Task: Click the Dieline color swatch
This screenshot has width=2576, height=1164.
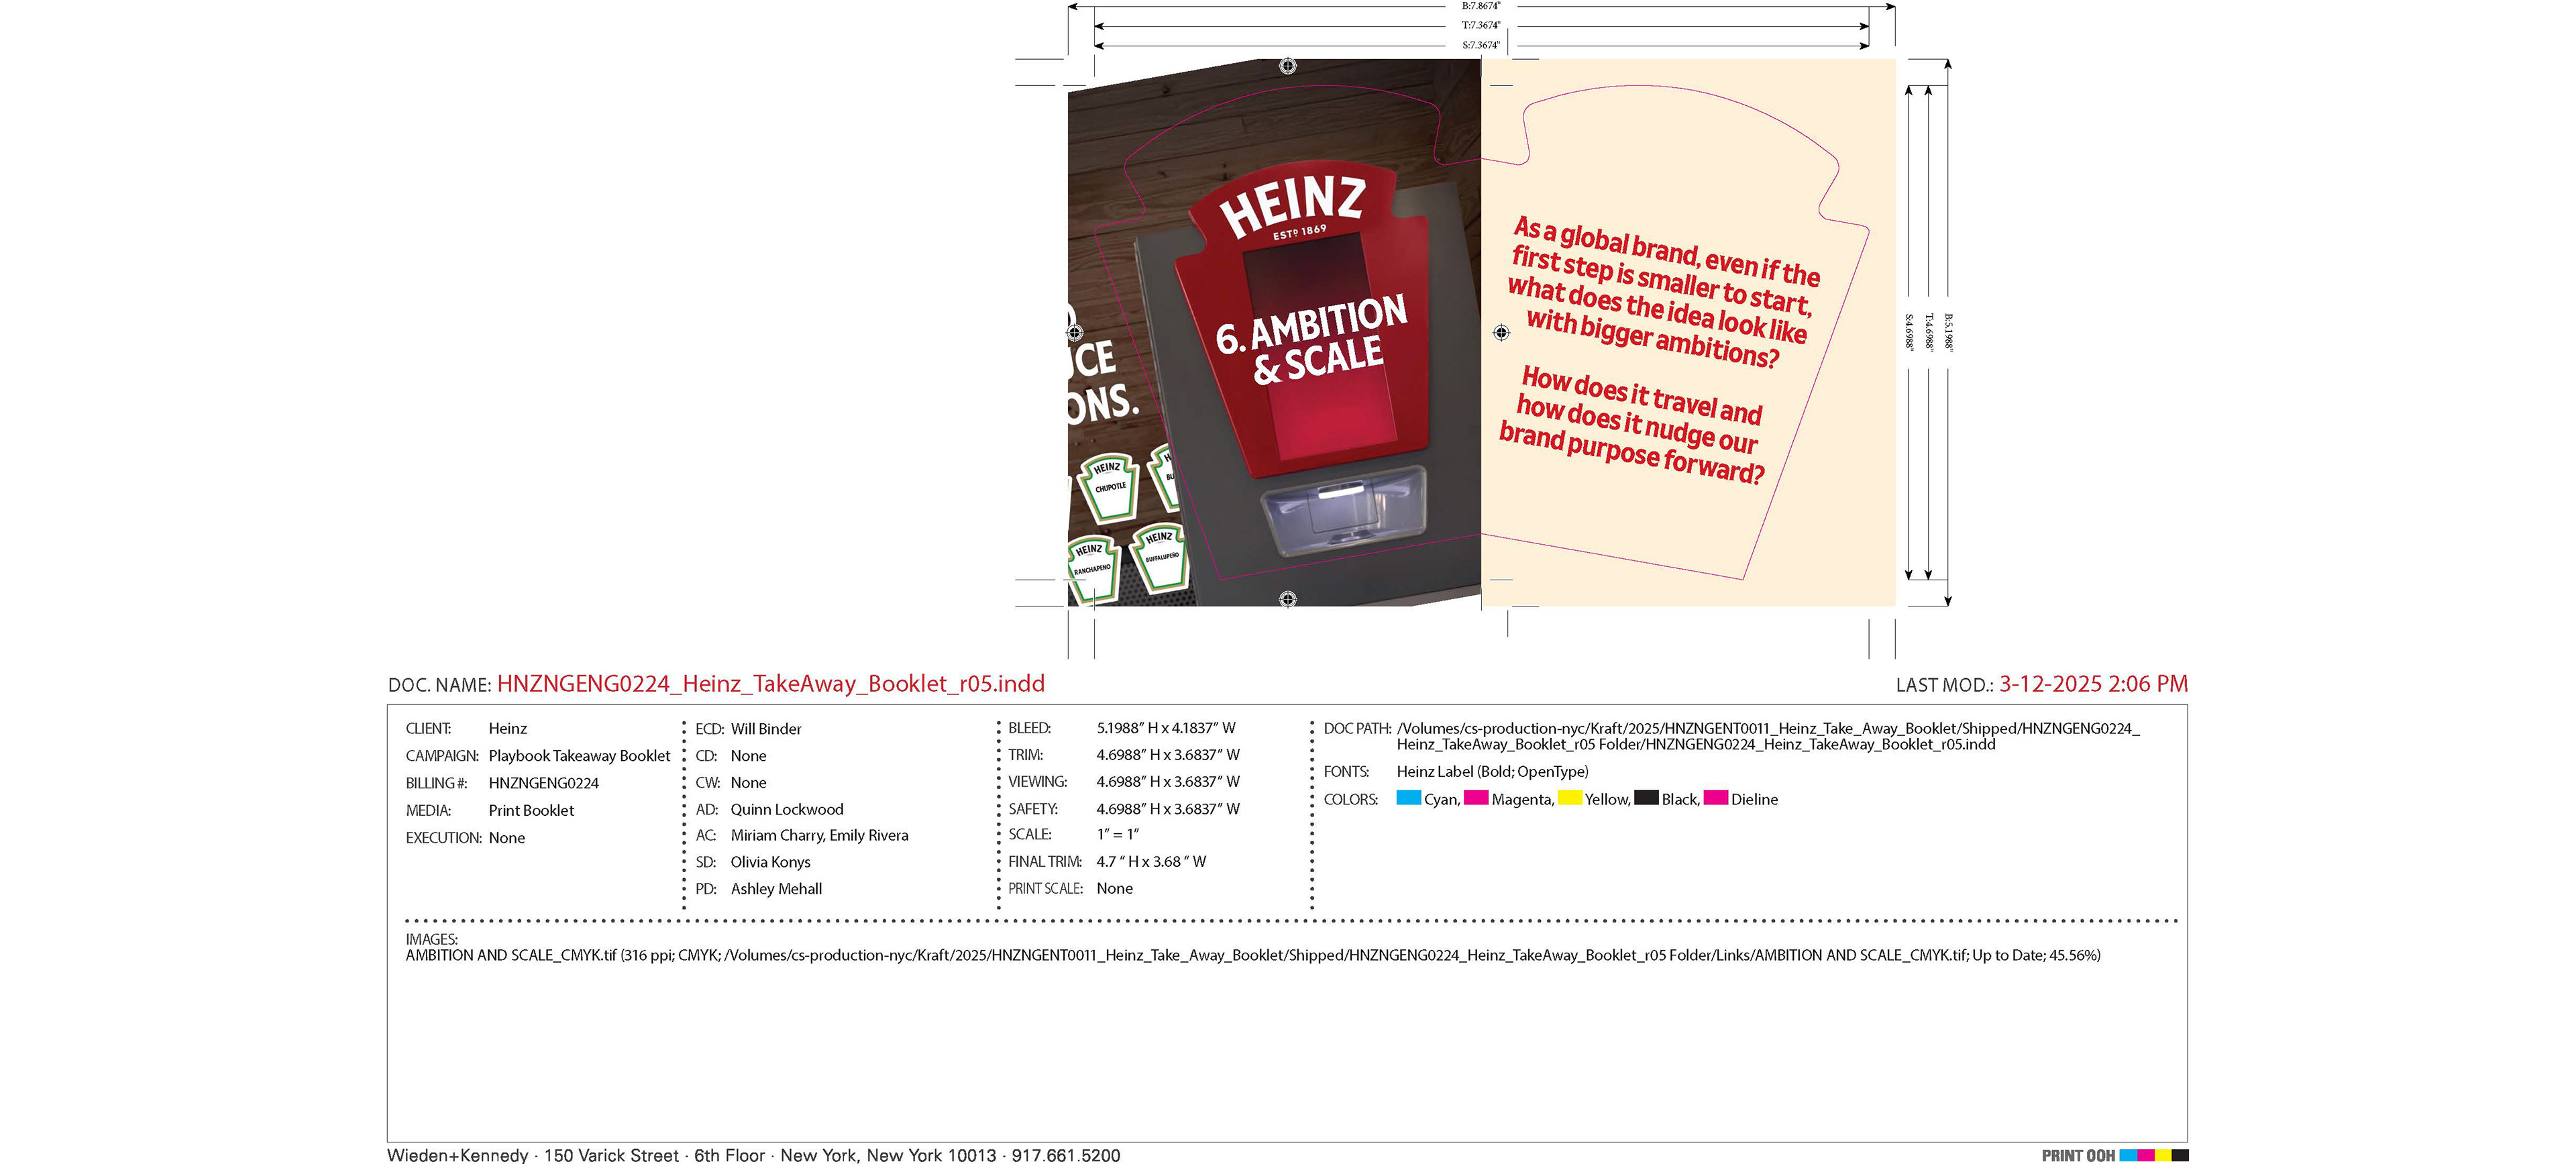Action: point(1716,798)
